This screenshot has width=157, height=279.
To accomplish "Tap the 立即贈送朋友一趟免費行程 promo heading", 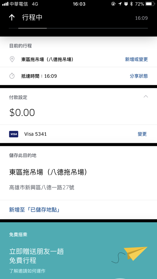I will pos(37,256).
